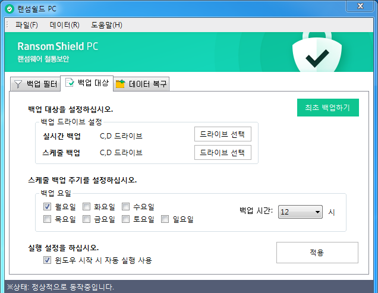Click the 실시간 백업 label
This screenshot has width=378, height=293.
62,136
